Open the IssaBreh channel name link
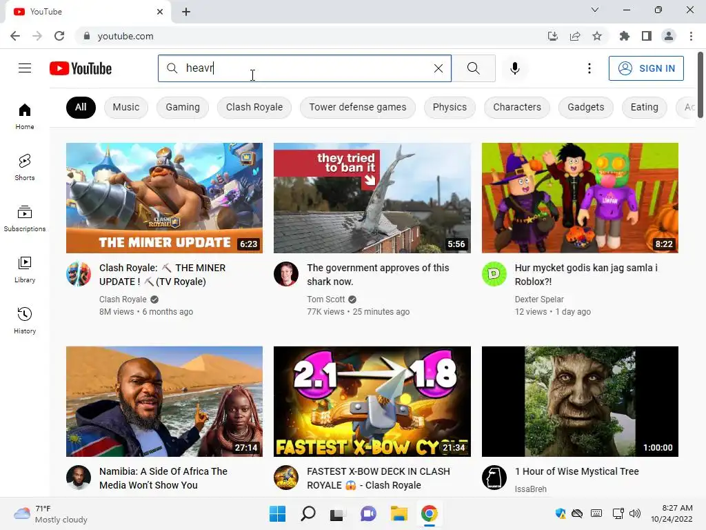This screenshot has width=706, height=530. point(530,489)
